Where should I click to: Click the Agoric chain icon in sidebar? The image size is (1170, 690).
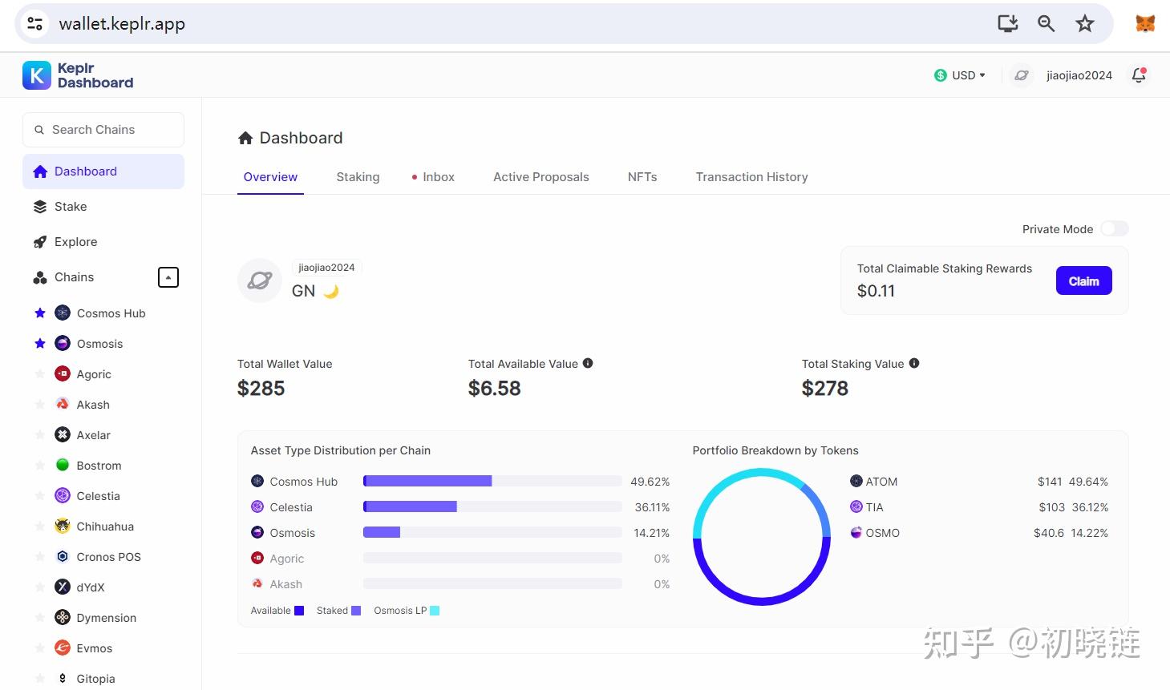point(63,374)
